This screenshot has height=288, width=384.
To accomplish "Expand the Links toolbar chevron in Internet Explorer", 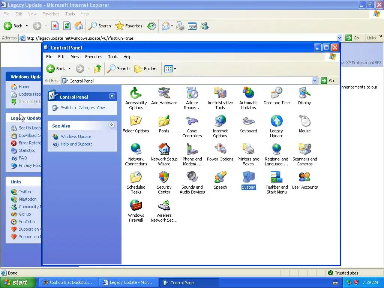I will (381, 36).
